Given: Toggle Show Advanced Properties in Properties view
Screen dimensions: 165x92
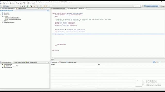Looking at the screenshot, I should tap(156, 62).
